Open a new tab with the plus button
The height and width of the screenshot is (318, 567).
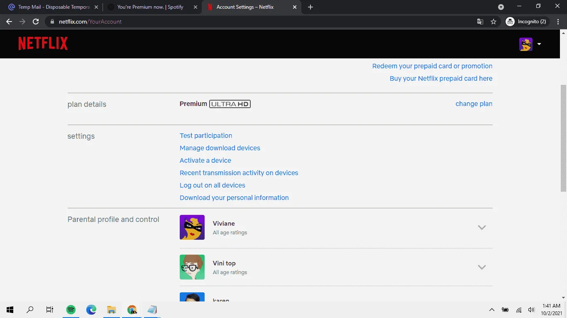(x=310, y=7)
